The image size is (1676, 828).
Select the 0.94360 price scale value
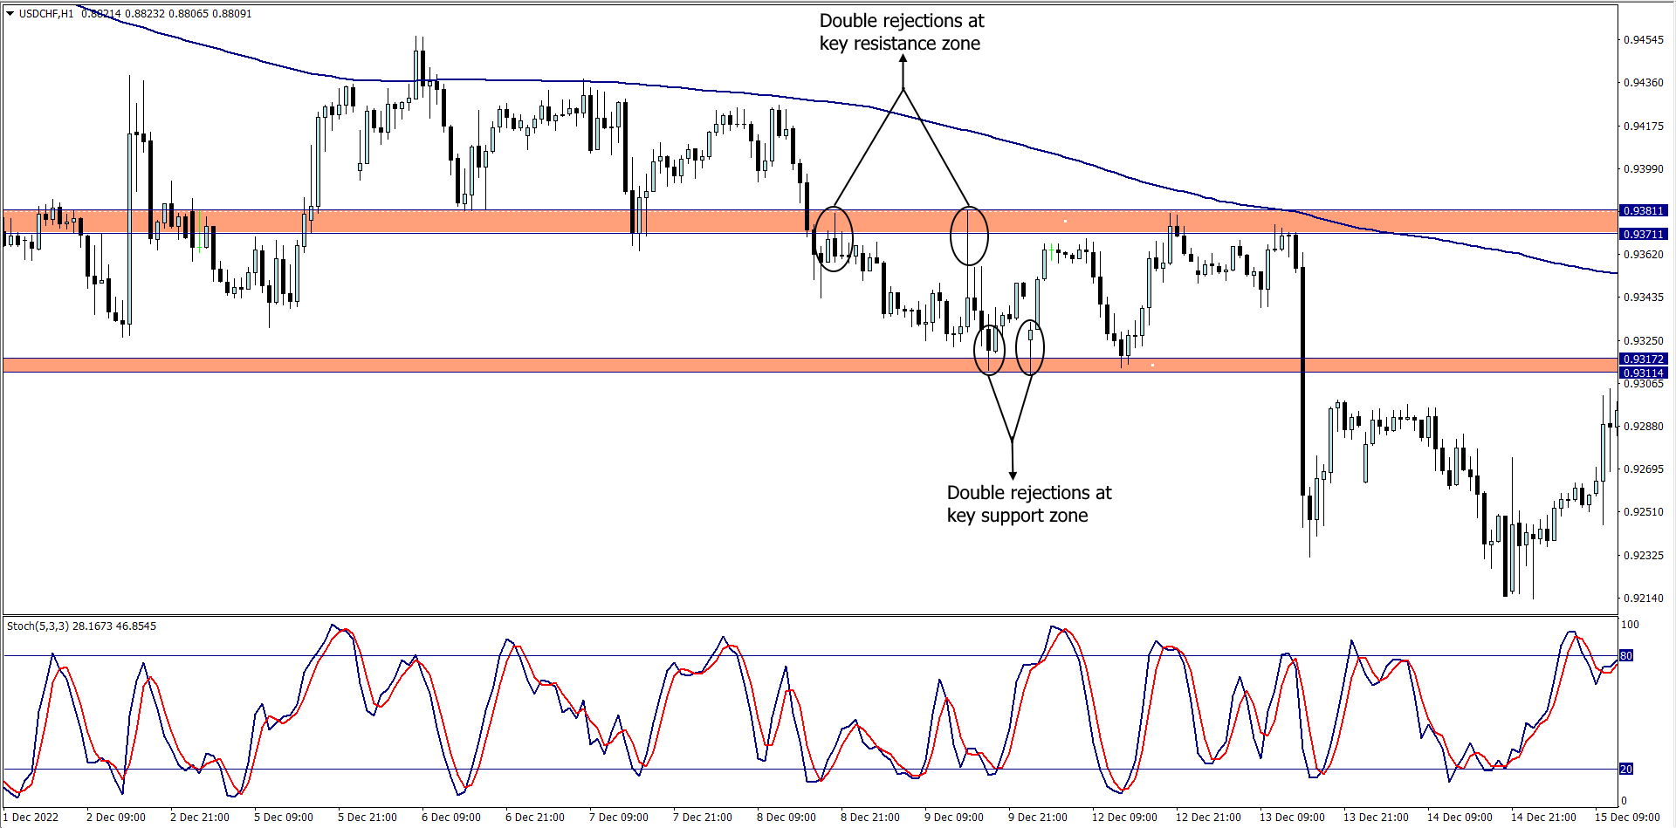(1644, 83)
